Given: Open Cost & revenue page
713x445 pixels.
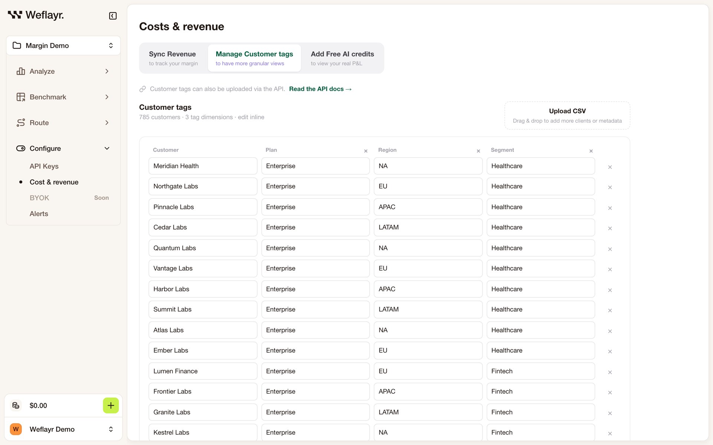Looking at the screenshot, I should pyautogui.click(x=54, y=182).
